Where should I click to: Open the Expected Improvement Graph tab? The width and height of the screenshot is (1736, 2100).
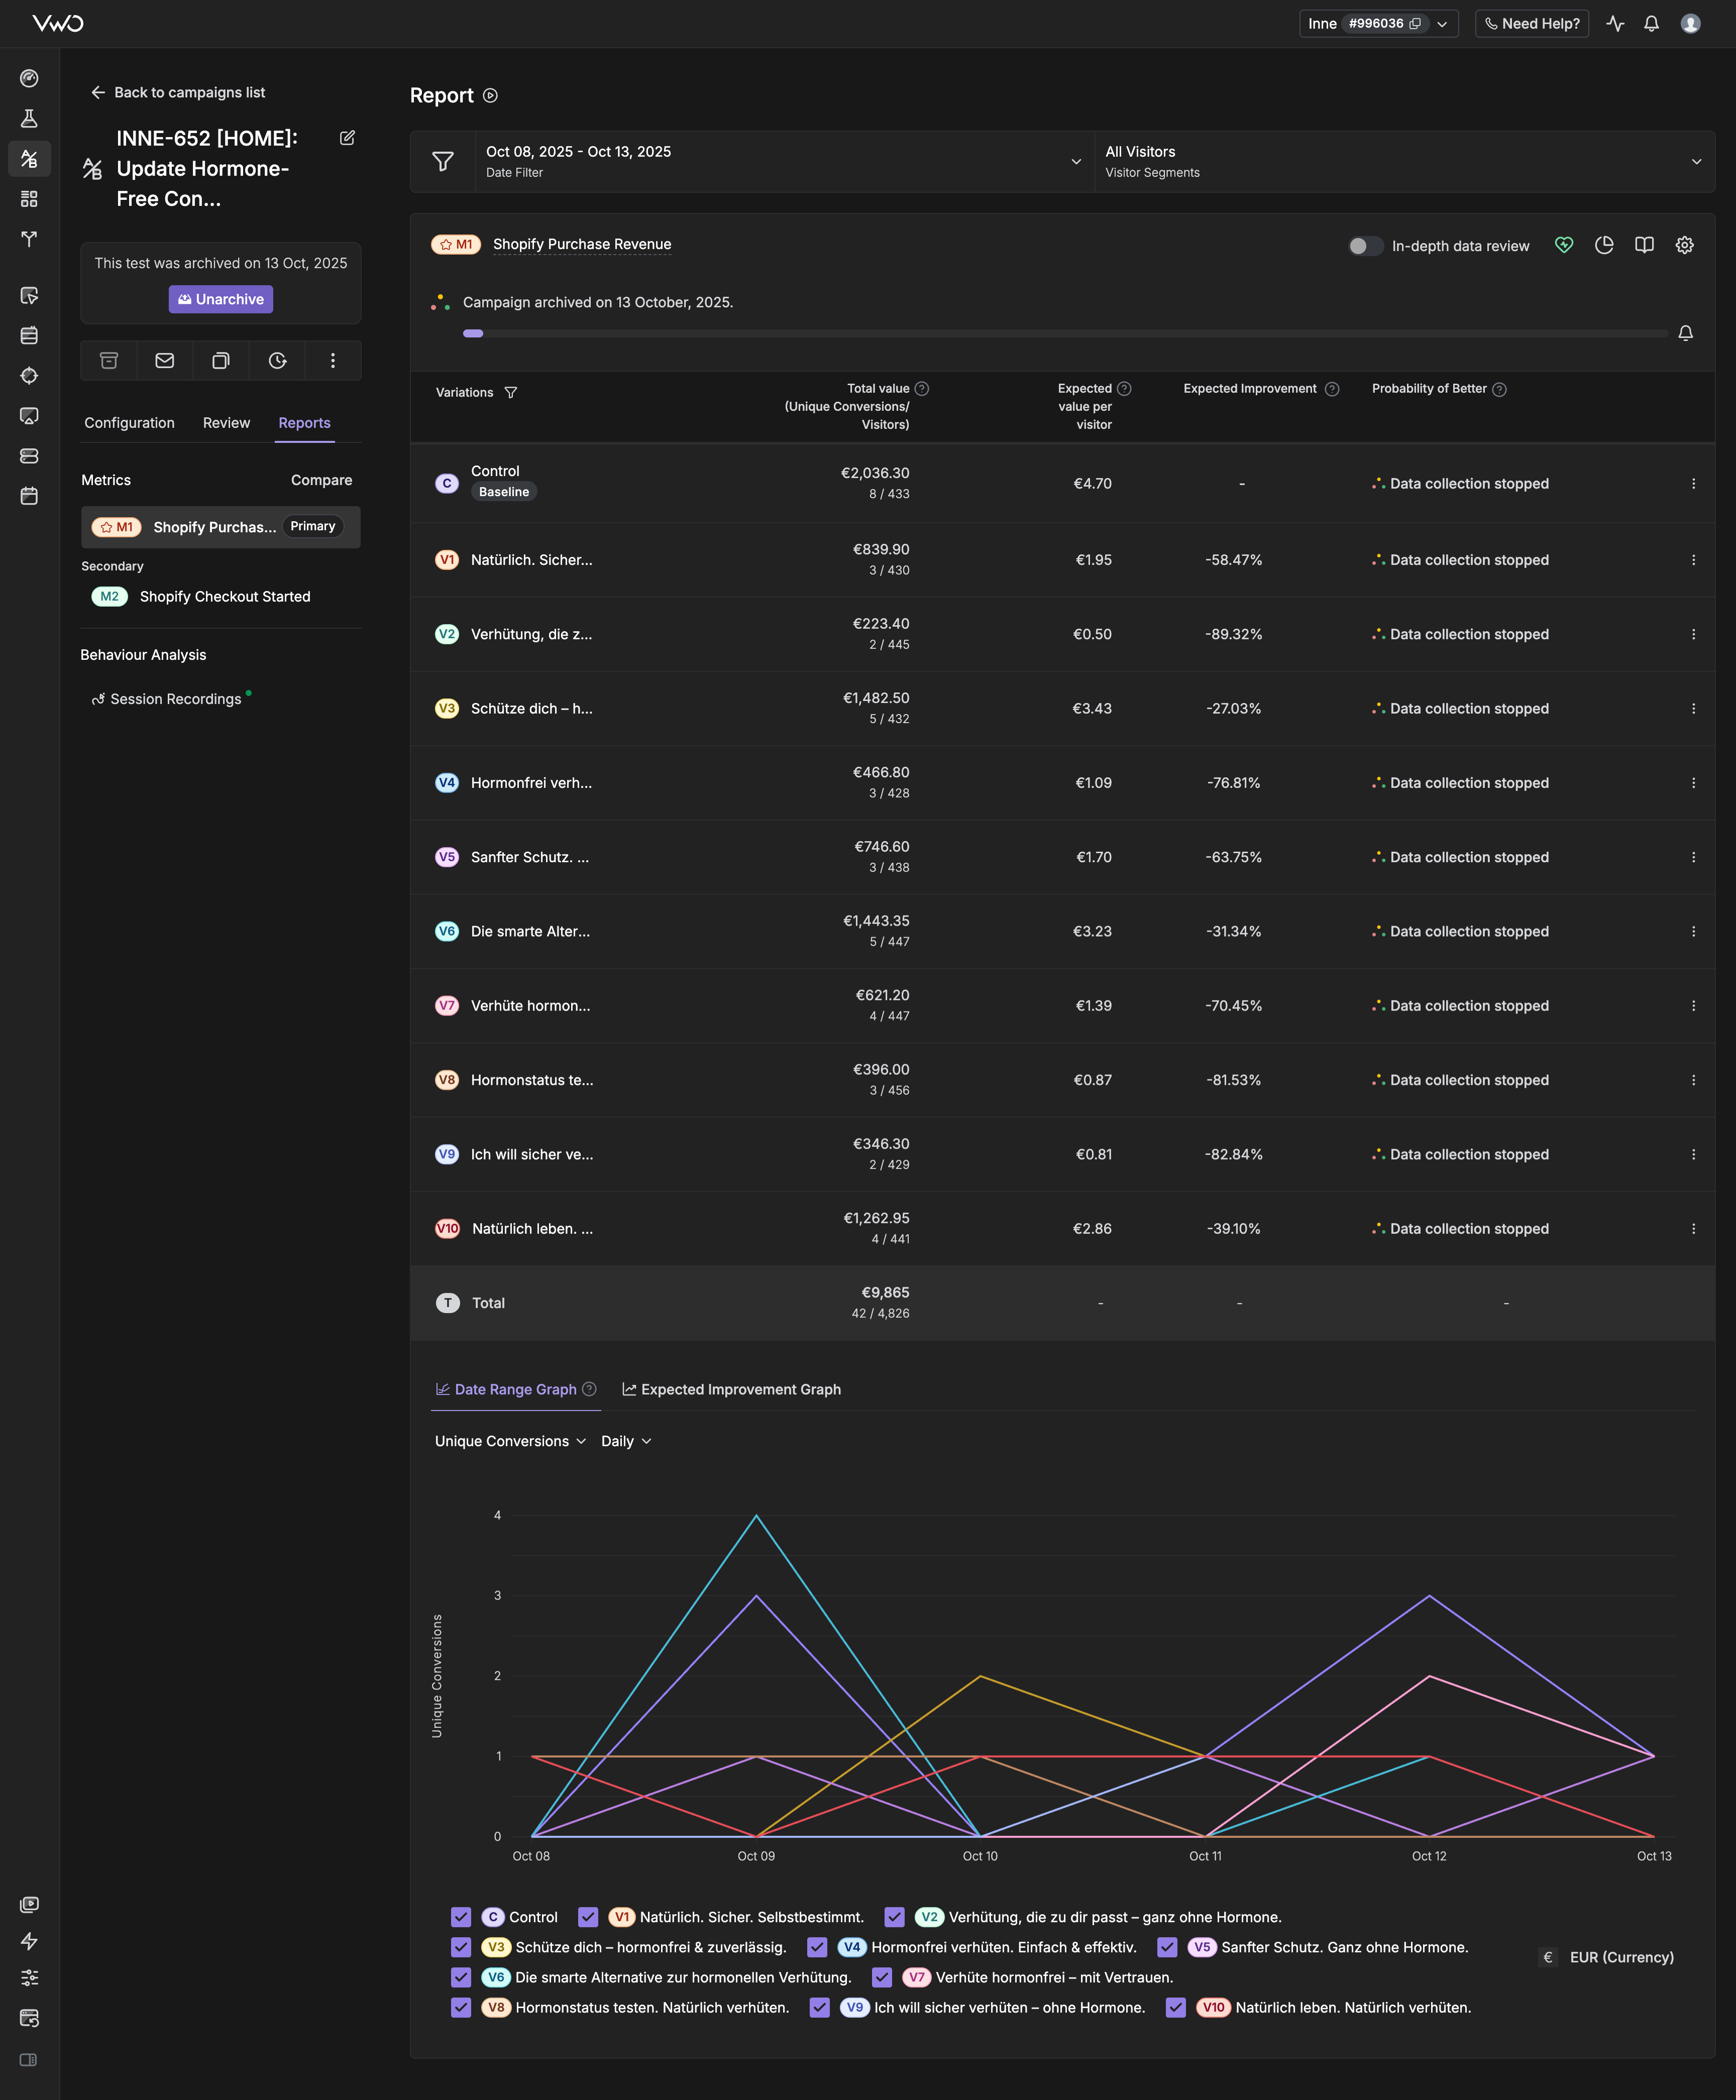(731, 1389)
